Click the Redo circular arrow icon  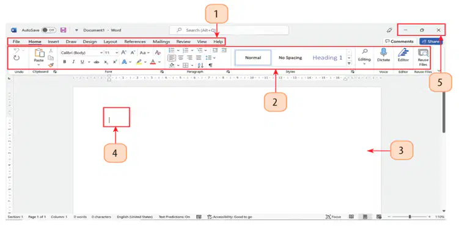[17, 57]
